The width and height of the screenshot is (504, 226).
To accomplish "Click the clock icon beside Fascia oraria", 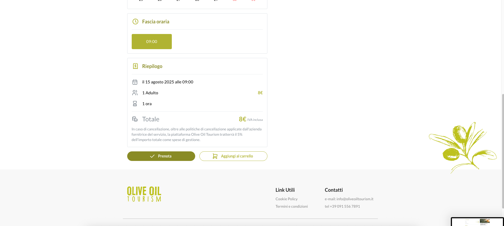I will (x=135, y=22).
